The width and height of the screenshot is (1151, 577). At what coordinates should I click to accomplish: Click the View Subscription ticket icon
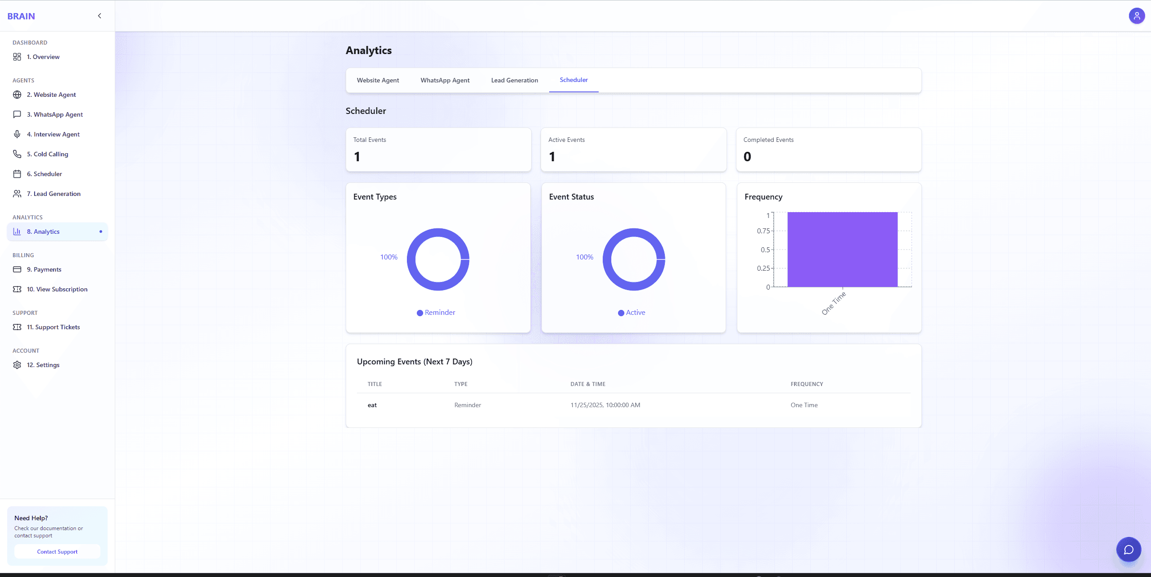[17, 289]
